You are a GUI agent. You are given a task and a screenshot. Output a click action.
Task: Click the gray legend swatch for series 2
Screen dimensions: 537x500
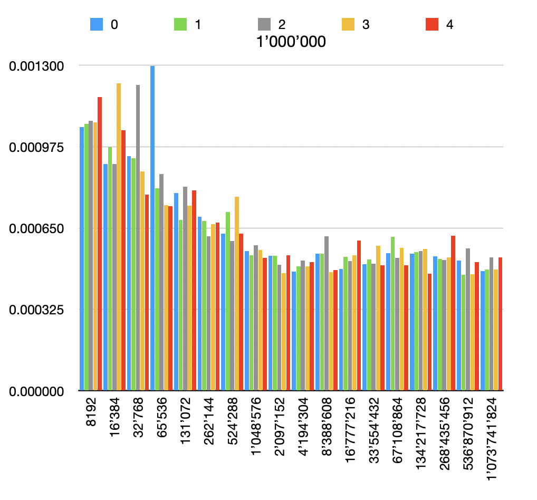click(x=264, y=24)
